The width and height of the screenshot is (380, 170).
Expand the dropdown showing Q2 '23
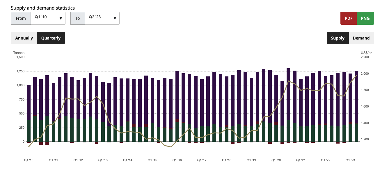click(x=102, y=18)
